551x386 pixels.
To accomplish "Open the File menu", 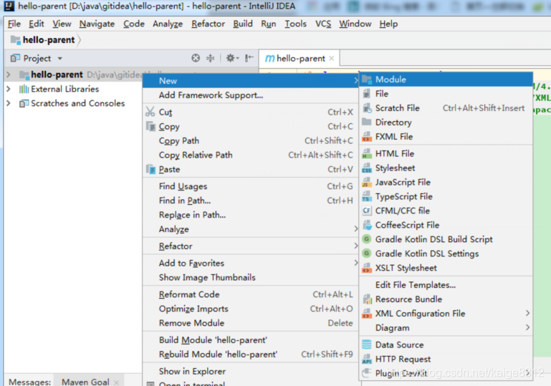I will coord(14,24).
